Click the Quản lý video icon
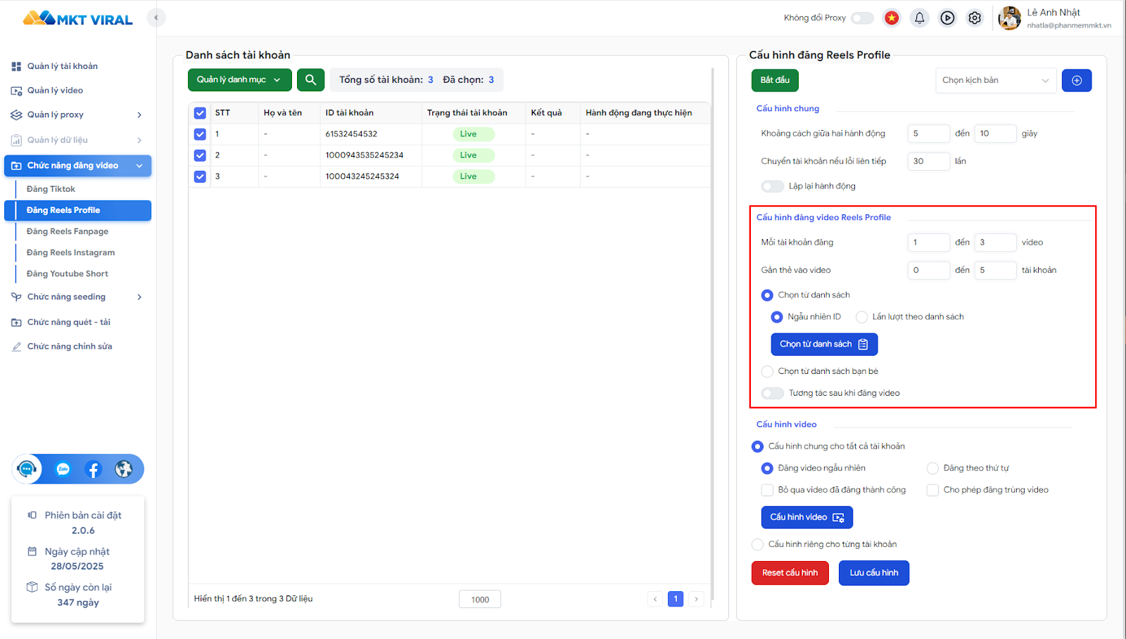1126x639 pixels. pos(16,91)
